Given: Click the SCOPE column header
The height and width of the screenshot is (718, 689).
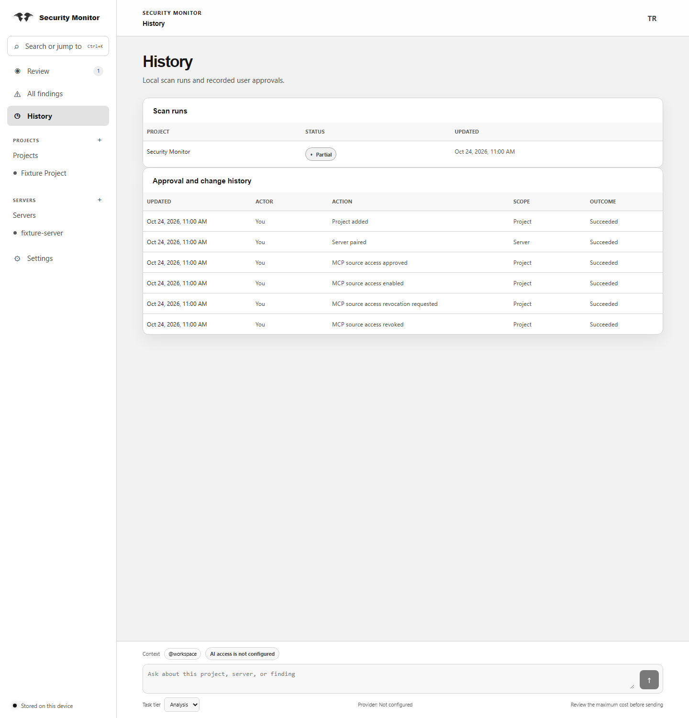Looking at the screenshot, I should (522, 202).
